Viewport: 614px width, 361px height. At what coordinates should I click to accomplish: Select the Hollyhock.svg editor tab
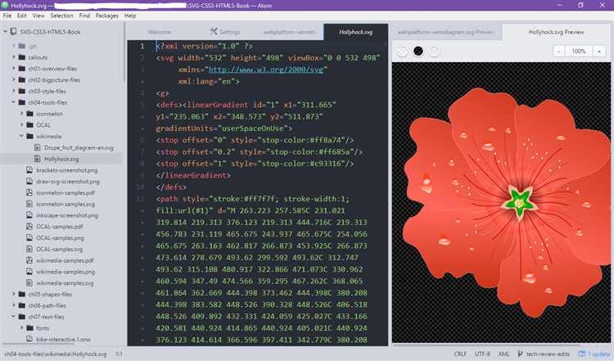point(355,32)
